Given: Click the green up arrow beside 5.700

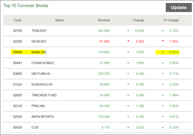Looking at the screenshot, I should click(128, 117).
